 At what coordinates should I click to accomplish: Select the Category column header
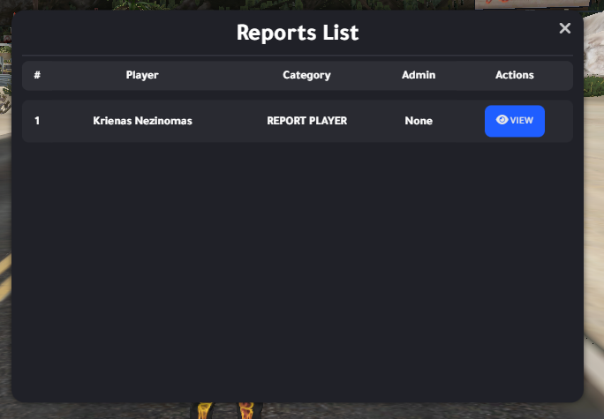point(306,75)
